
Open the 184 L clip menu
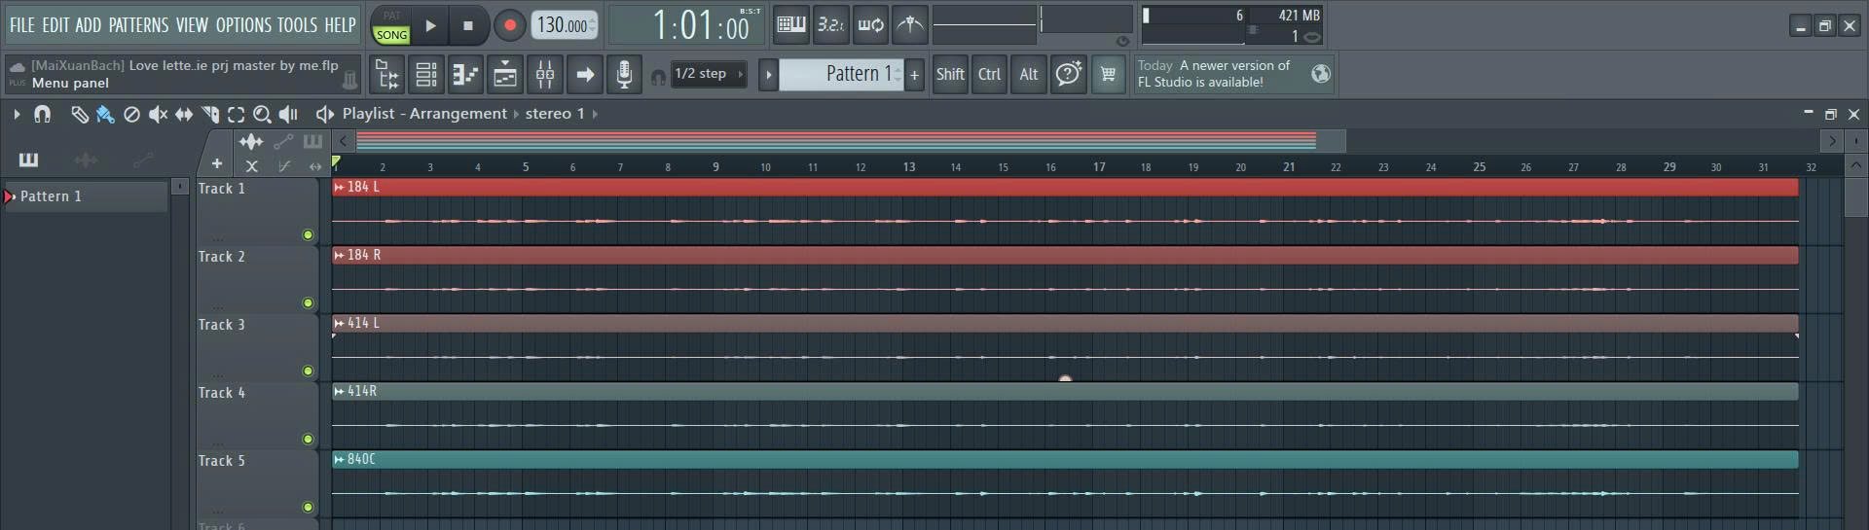tap(339, 187)
